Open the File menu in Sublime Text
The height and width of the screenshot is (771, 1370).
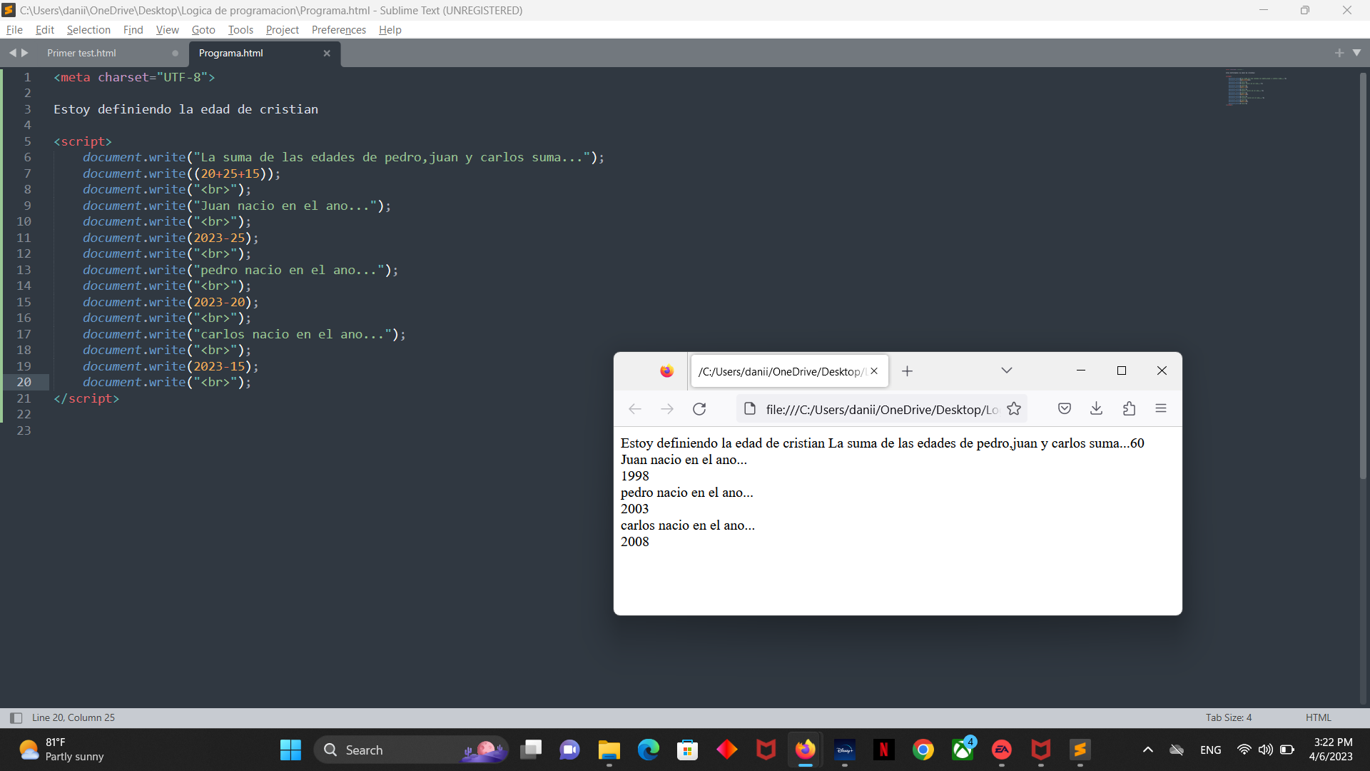pyautogui.click(x=14, y=30)
